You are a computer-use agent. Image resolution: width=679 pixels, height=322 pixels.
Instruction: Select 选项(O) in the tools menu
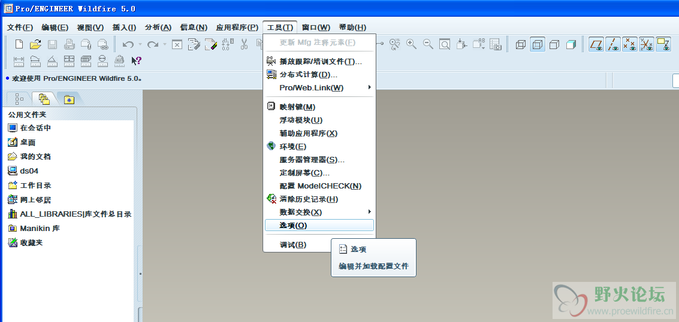(x=319, y=225)
